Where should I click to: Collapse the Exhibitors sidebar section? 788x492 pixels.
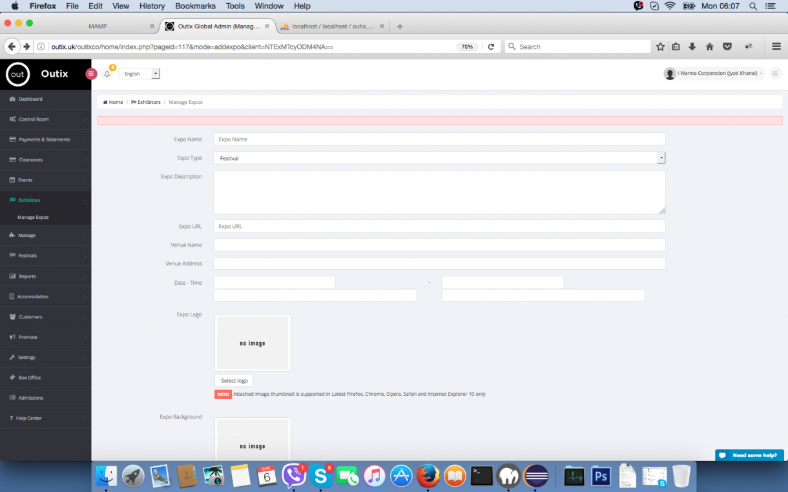point(45,200)
